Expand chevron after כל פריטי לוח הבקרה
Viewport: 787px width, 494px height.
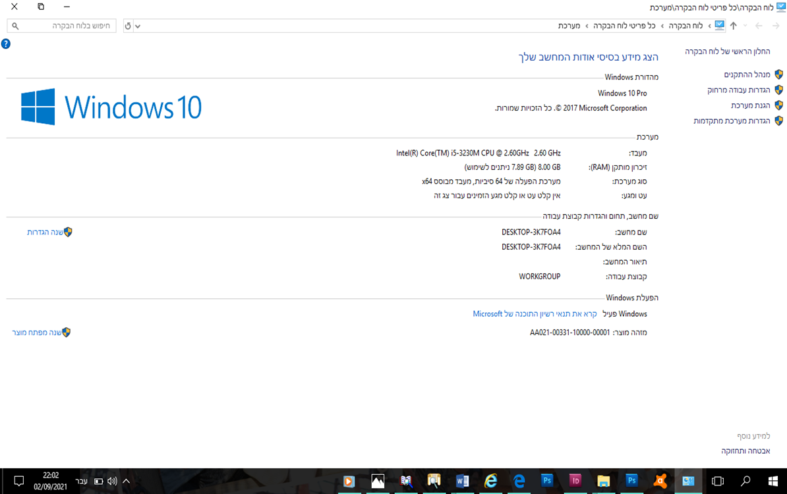click(587, 26)
